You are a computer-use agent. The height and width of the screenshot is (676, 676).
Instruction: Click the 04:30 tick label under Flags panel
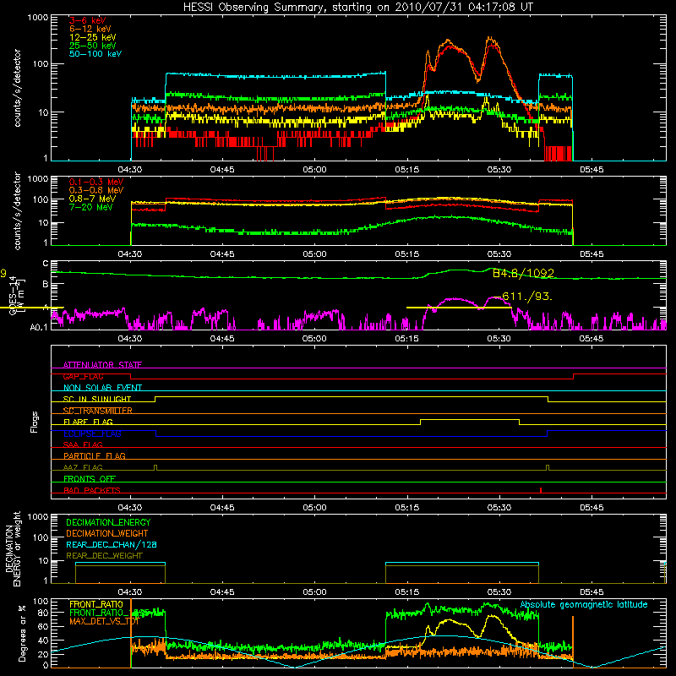pos(130,508)
